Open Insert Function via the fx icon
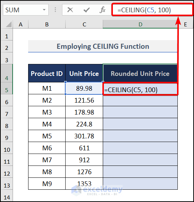The height and width of the screenshot is (202, 194). tap(102, 10)
